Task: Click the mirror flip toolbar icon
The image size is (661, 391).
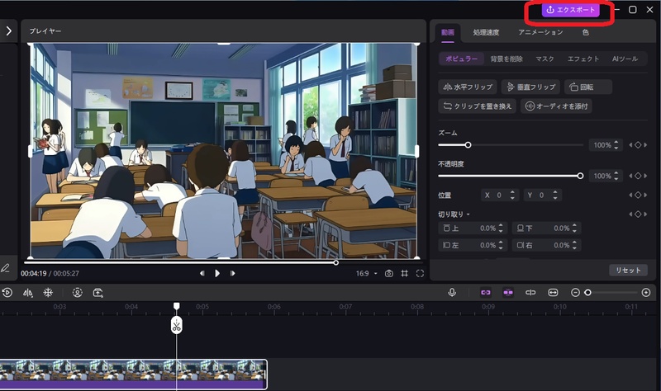Action: coord(28,293)
